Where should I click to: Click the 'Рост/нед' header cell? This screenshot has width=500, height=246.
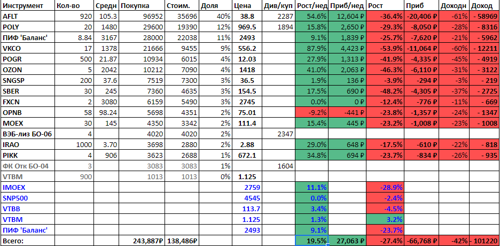coord(312,5)
